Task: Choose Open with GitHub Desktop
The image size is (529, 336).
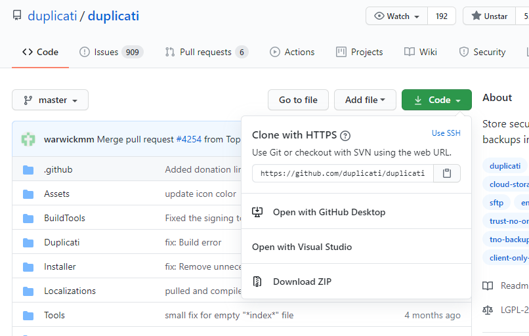Action: click(x=356, y=212)
